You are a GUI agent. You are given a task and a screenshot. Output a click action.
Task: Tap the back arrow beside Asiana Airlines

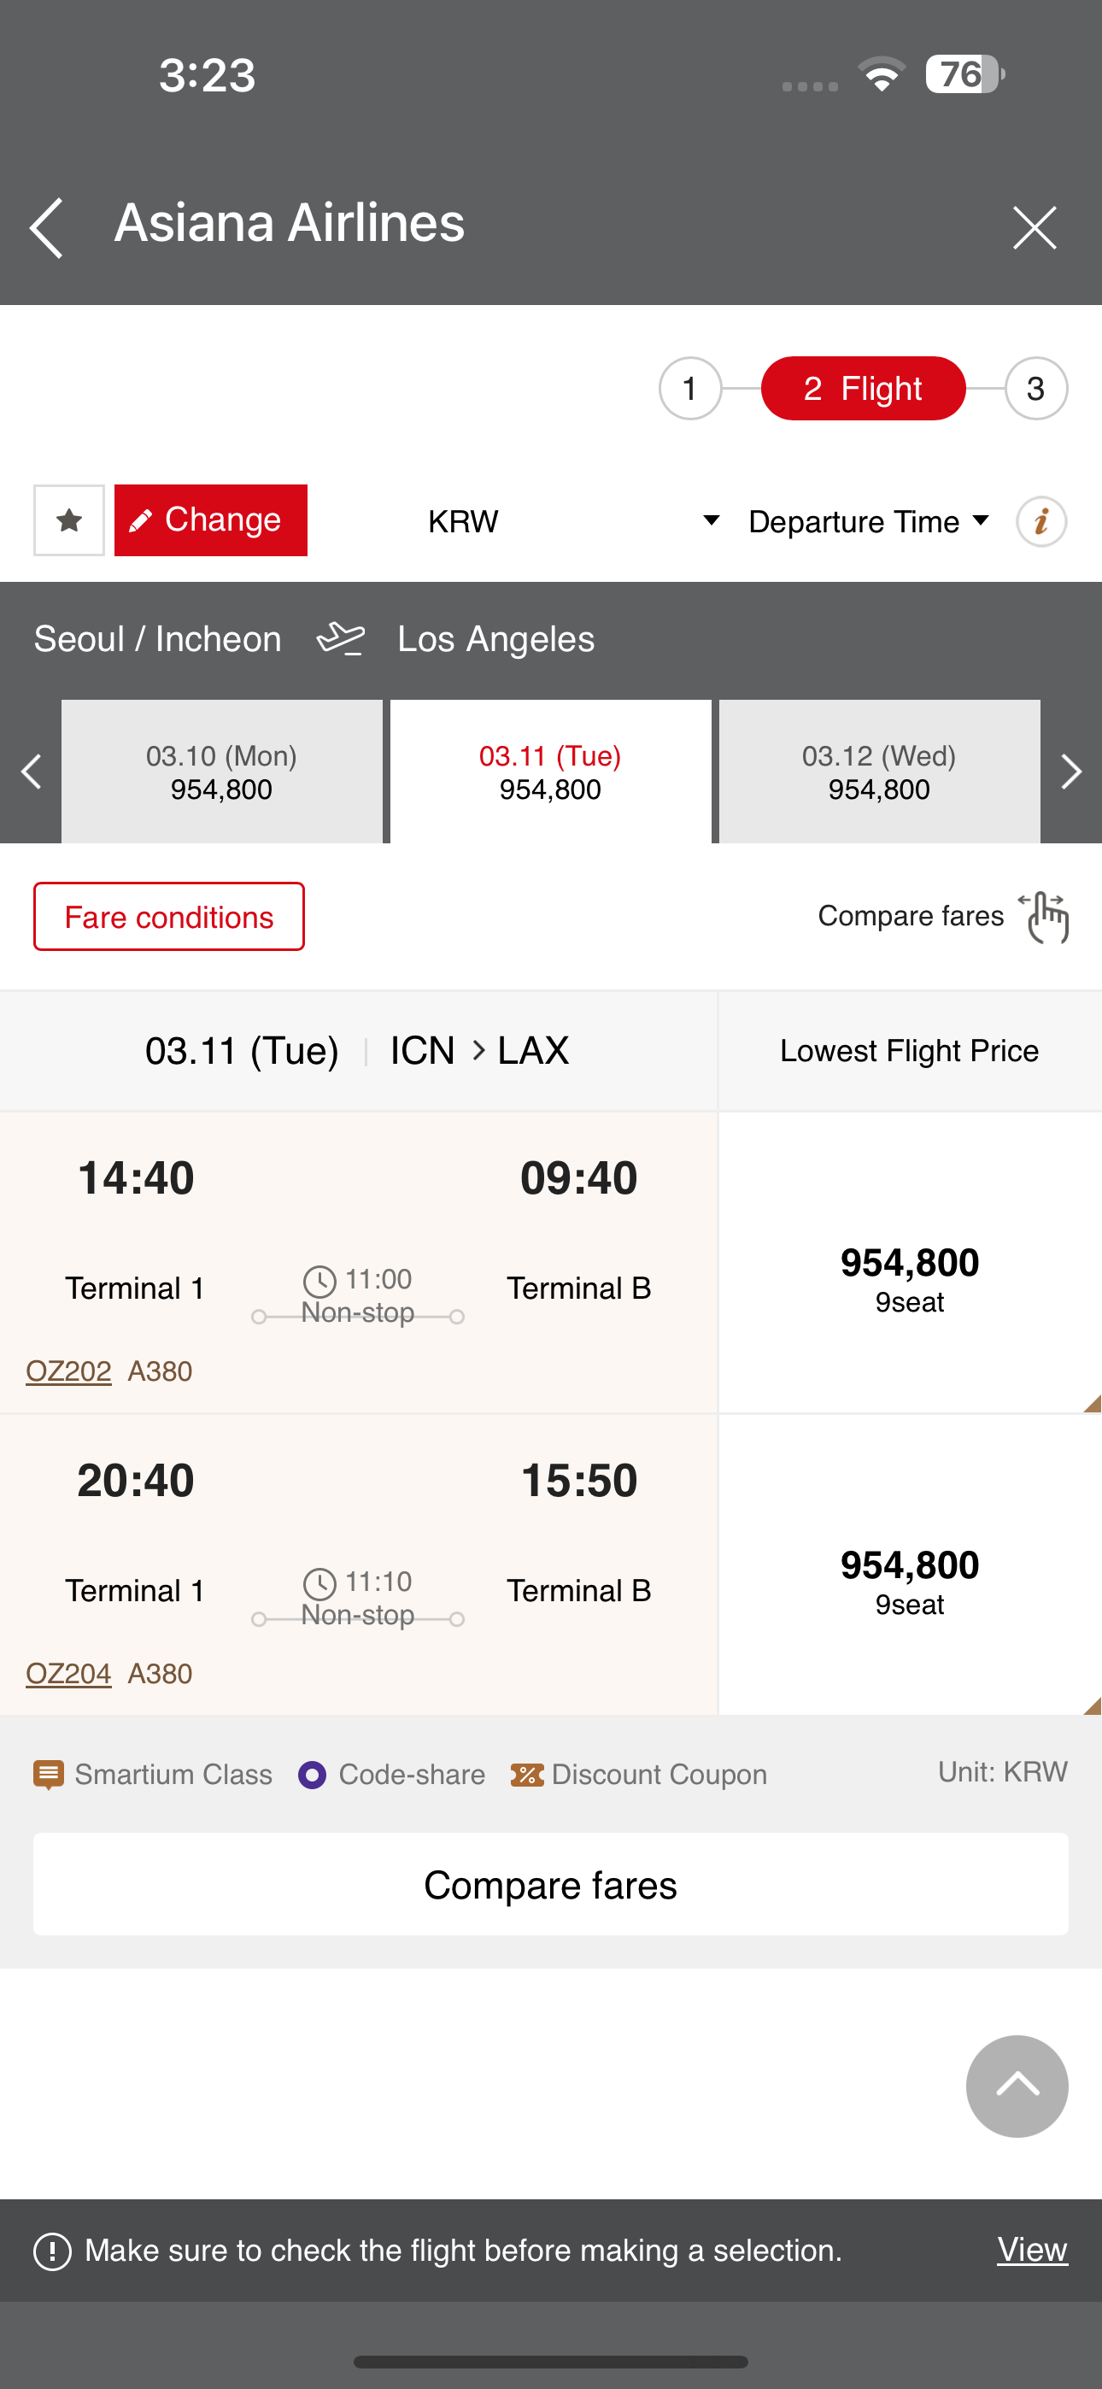(46, 227)
